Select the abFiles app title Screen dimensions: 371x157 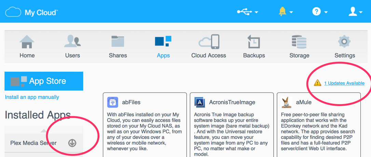[131, 102]
